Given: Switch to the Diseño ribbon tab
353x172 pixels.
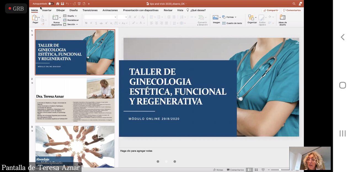Looking at the screenshot, I should pos(74,10).
